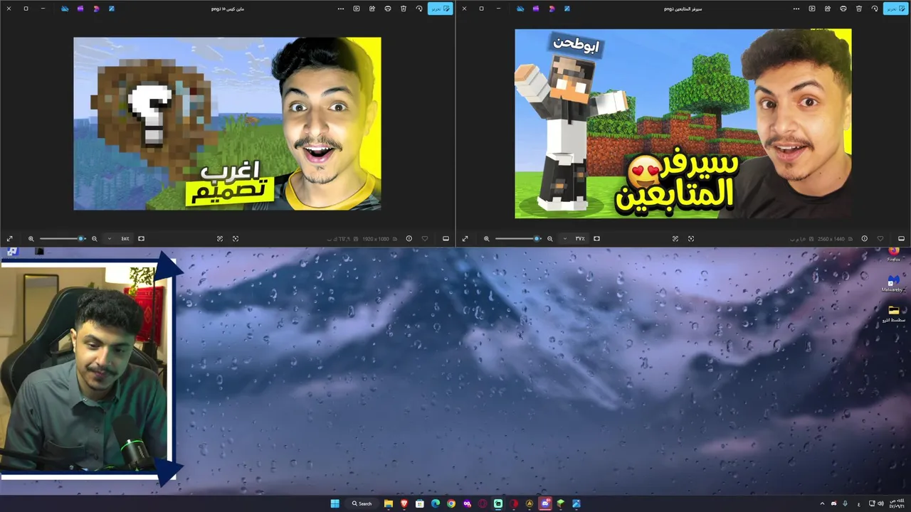Open the Windows Start menu
Image resolution: width=911 pixels, height=512 pixels.
pos(335,503)
